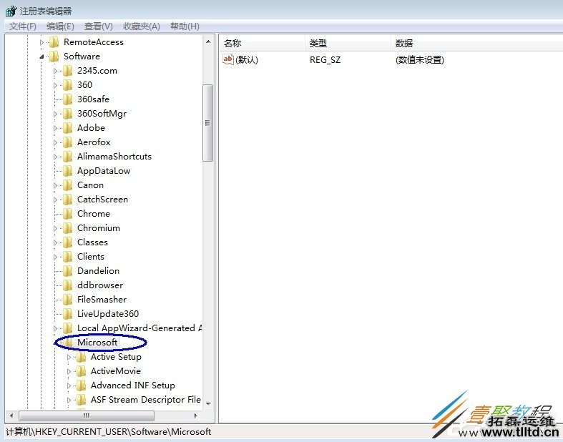Expand the AlimamaShortcuts key
Image resolution: width=563 pixels, height=442 pixels.
coord(55,157)
